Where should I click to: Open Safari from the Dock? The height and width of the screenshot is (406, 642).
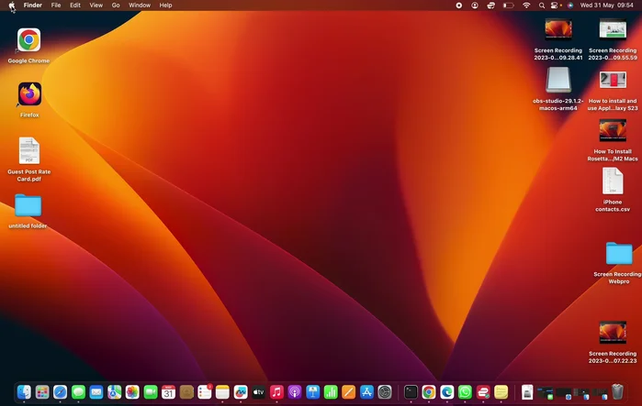(60, 392)
